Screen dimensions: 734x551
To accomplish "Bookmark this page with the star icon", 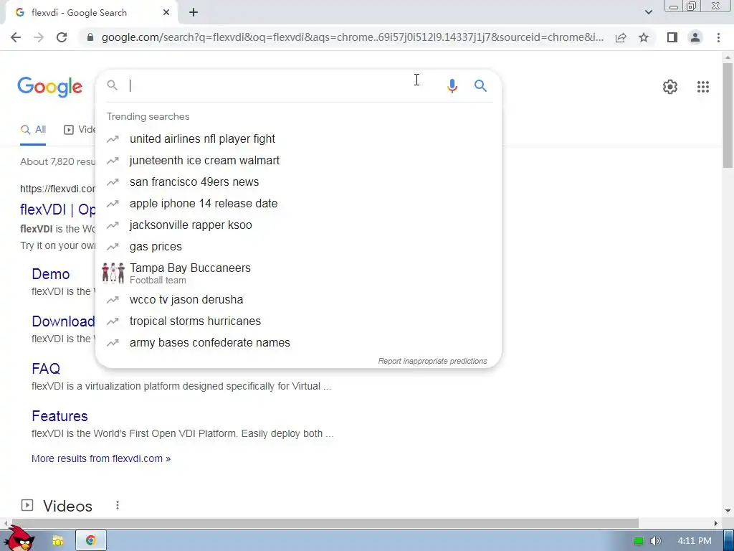I will click(x=644, y=37).
